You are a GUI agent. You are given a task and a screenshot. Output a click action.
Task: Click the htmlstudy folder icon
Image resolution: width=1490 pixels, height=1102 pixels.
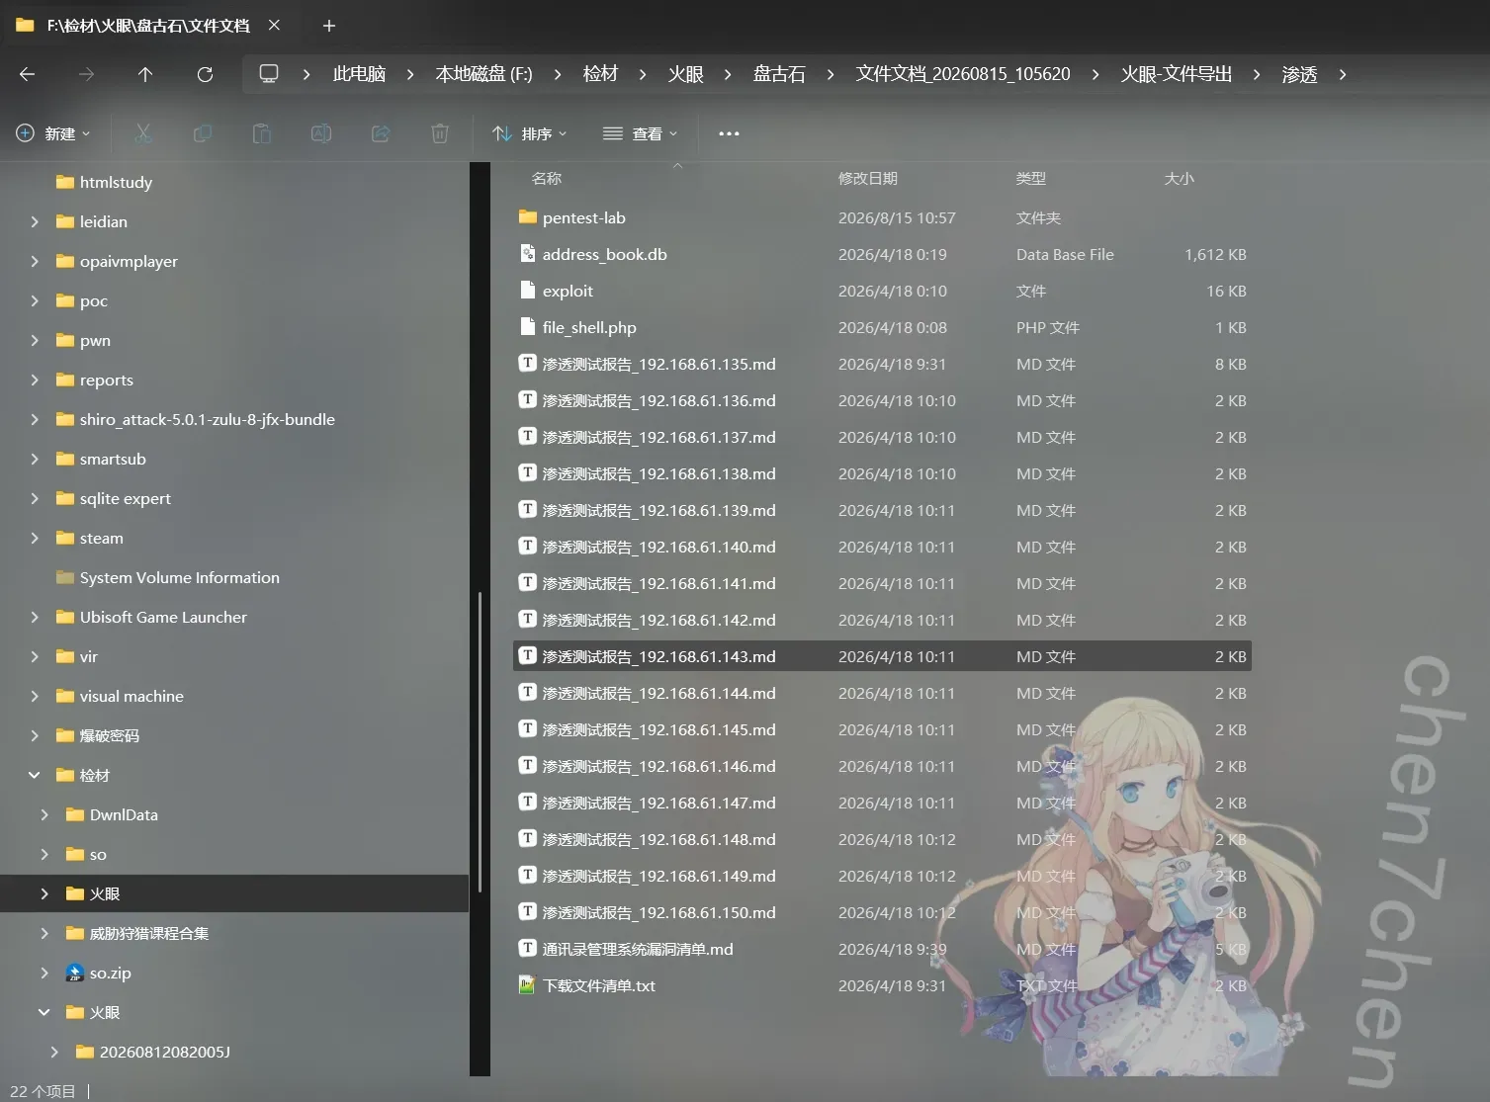coord(65,182)
